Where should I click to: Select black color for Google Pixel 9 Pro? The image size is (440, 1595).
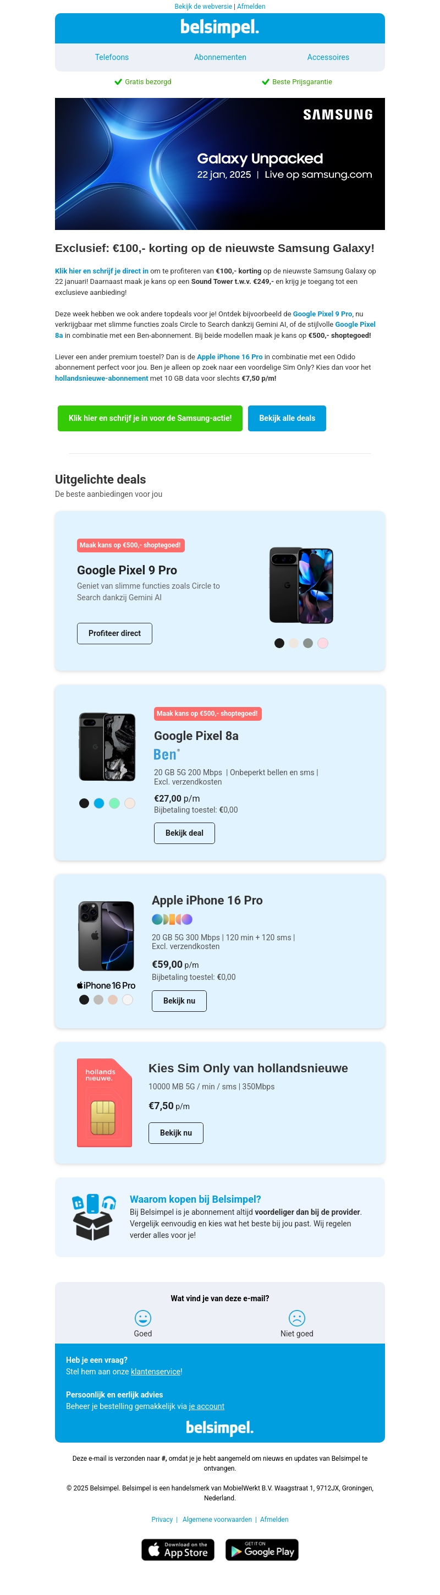279,643
